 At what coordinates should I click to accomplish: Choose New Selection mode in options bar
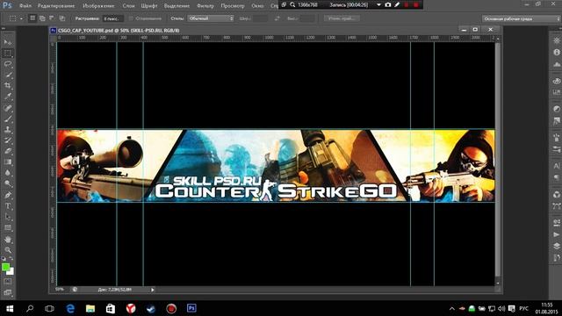pyautogui.click(x=32, y=18)
